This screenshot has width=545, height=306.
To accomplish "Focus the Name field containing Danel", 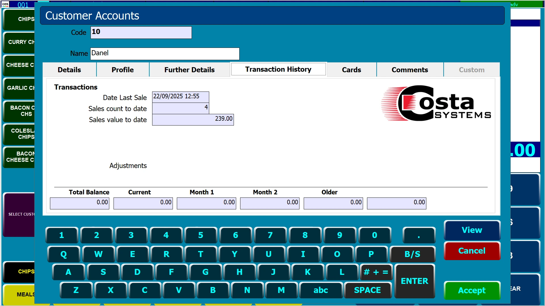I will [165, 54].
